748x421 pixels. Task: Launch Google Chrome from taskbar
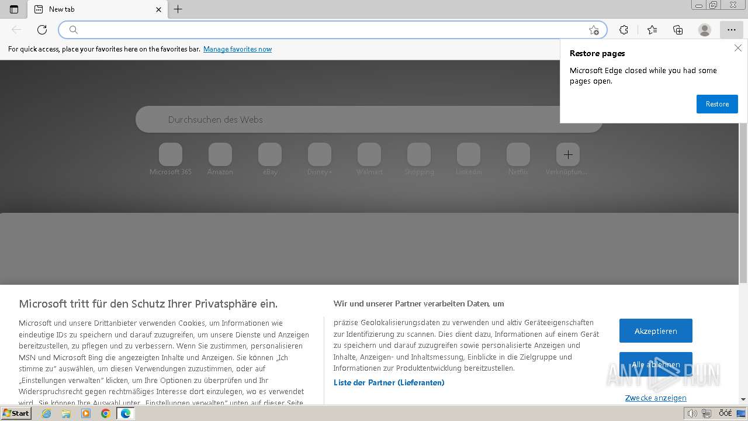click(106, 413)
